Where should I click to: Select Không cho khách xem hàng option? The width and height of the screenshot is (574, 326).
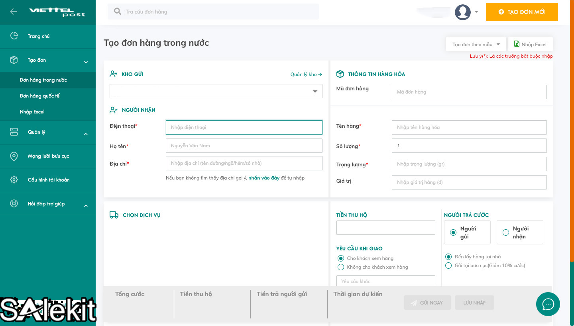click(341, 267)
